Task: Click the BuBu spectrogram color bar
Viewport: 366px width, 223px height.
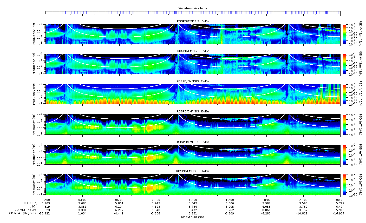Action: click(x=345, y=124)
